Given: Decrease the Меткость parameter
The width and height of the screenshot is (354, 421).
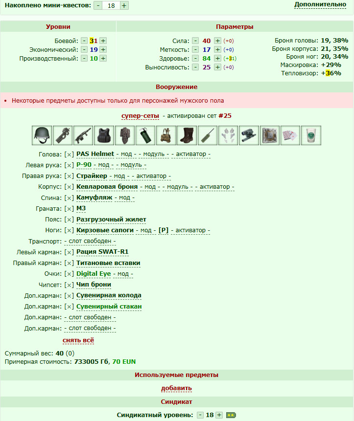Looking at the screenshot, I should click(x=195, y=50).
